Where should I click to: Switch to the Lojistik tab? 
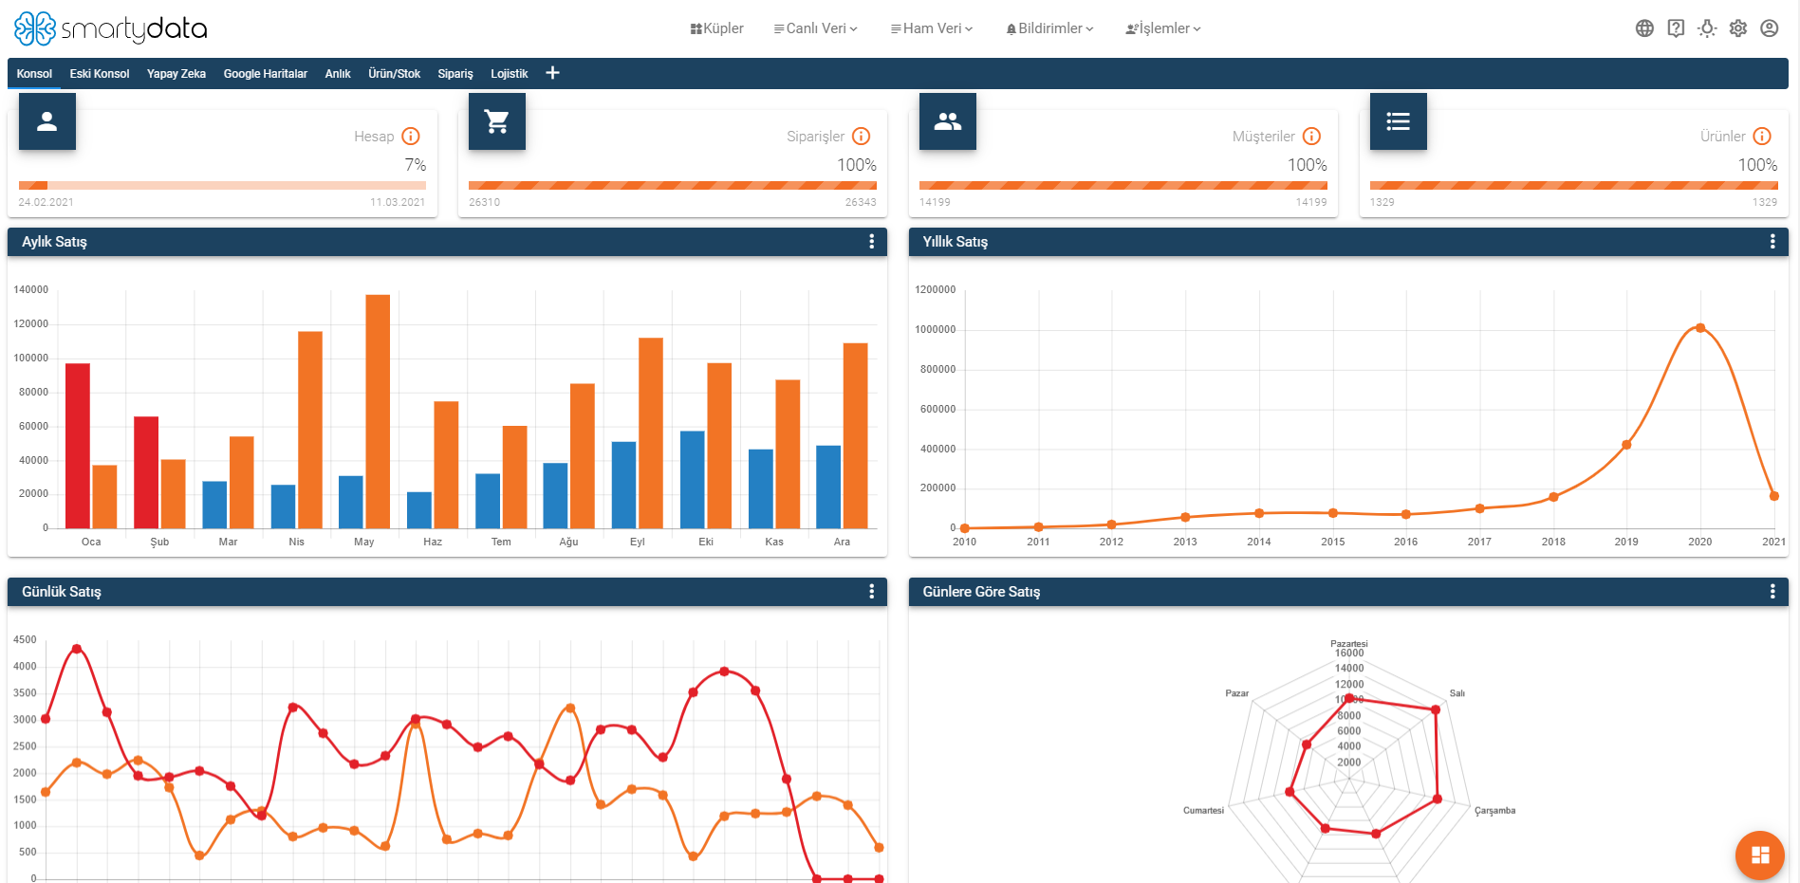510,74
